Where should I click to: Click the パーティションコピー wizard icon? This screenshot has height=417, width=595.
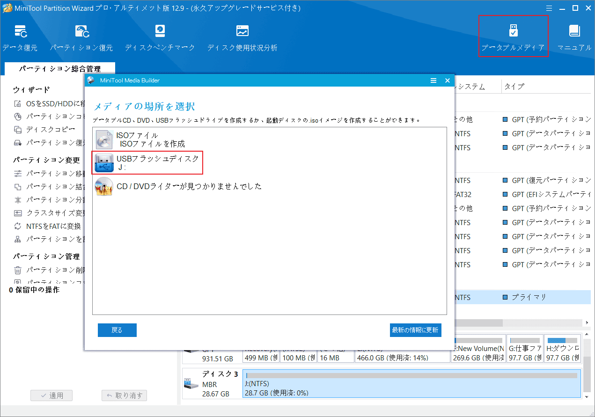(x=18, y=117)
